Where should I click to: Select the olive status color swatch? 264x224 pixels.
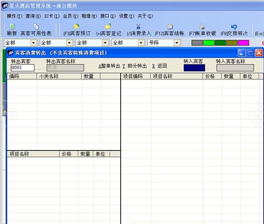[232, 43]
